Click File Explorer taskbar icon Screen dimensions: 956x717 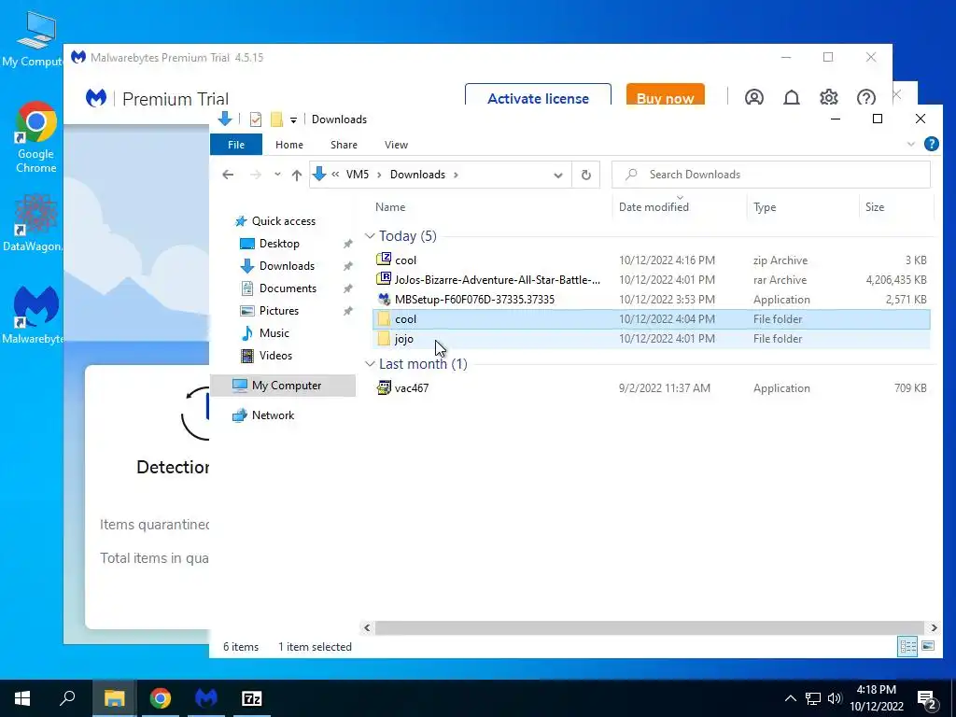[114, 698]
